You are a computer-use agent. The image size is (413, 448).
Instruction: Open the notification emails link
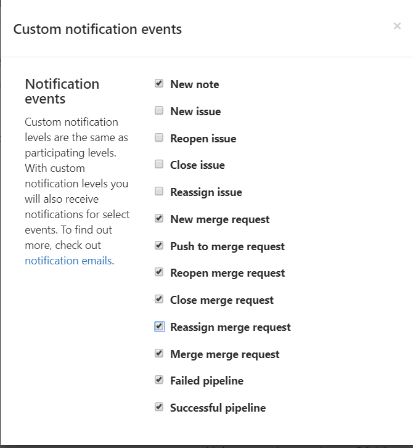[68, 261]
